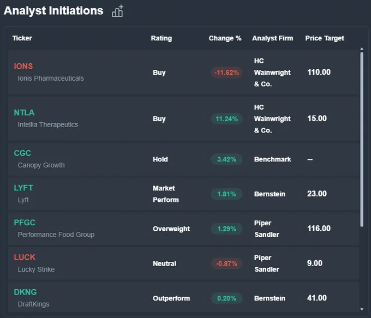
Task: Click the 1.81% change badge
Action: click(x=226, y=194)
